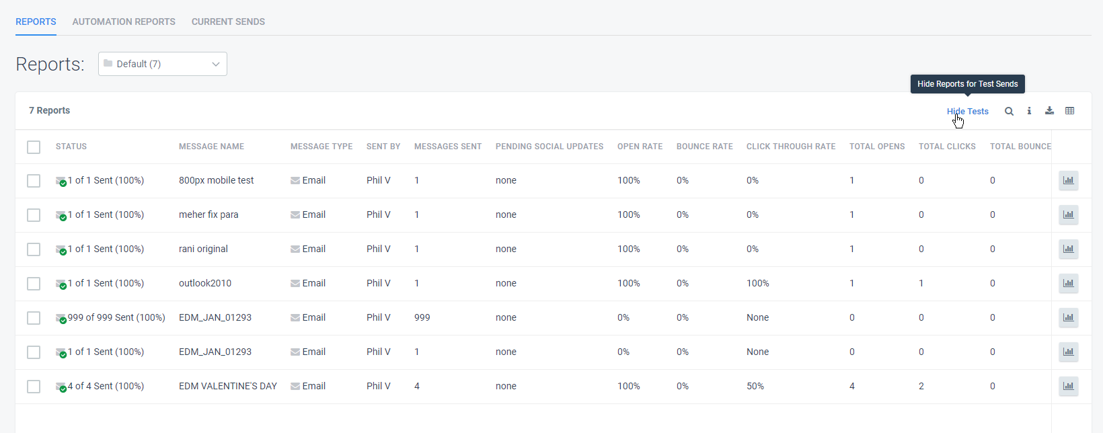The height and width of the screenshot is (433, 1103).
Task: Sort by Messages Sent column header
Action: tap(448, 147)
